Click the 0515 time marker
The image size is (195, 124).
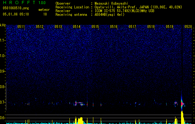(95, 27)
